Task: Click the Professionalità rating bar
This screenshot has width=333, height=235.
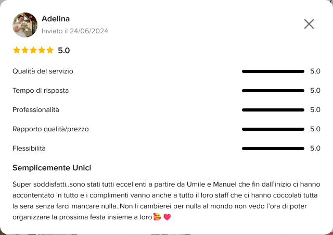Action: coord(273,110)
